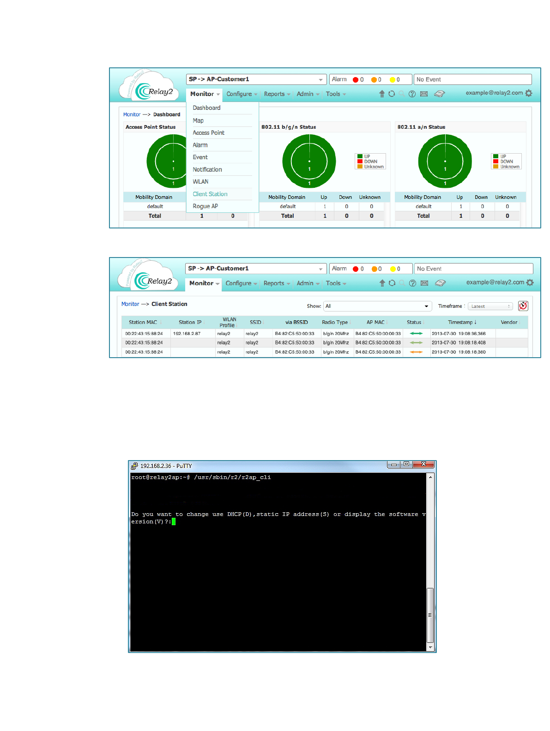
Task: Click the orange status arrow in third station row
Action: pos(416,352)
